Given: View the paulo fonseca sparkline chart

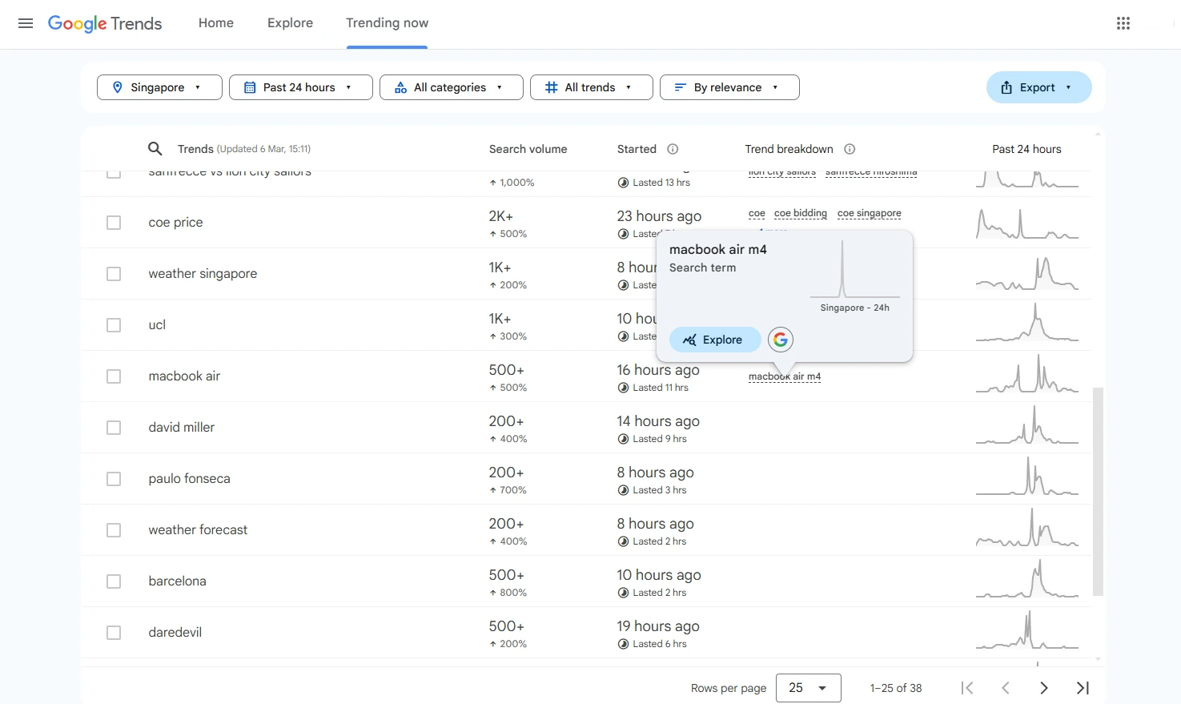Looking at the screenshot, I should point(1027,477).
